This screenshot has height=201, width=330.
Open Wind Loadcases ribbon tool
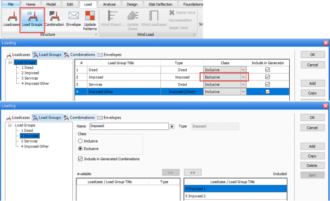(x=154, y=19)
